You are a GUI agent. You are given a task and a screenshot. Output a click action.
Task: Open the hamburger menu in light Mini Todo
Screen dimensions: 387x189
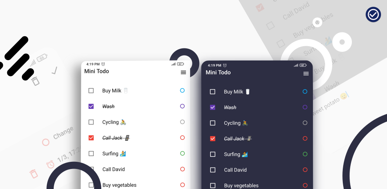tap(183, 72)
